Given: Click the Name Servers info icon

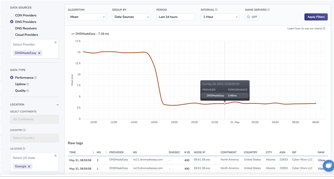Looking at the screenshot, I should pyautogui.click(x=268, y=10).
